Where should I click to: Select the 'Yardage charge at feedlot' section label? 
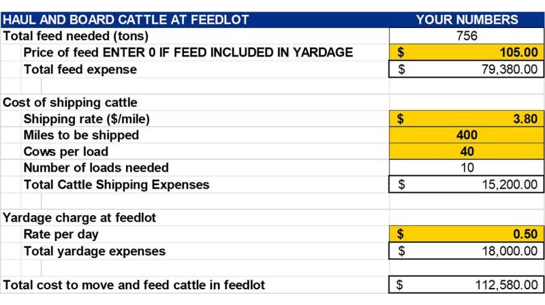tap(80, 218)
